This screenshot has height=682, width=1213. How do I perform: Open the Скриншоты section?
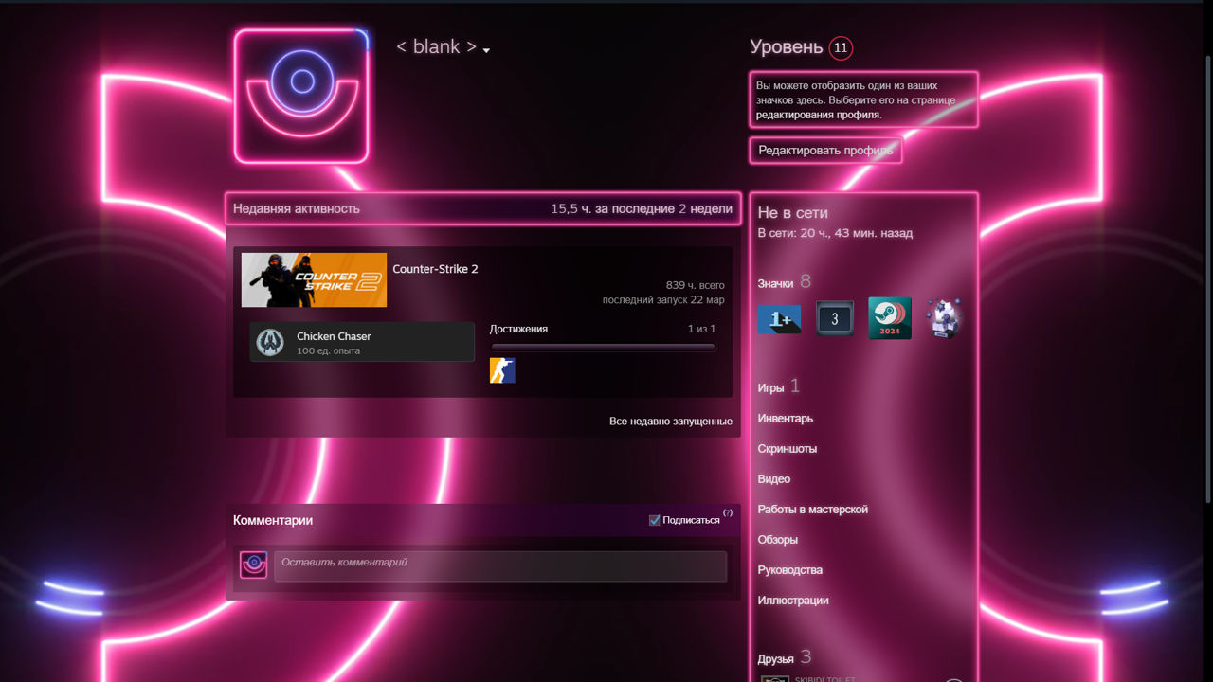(787, 449)
